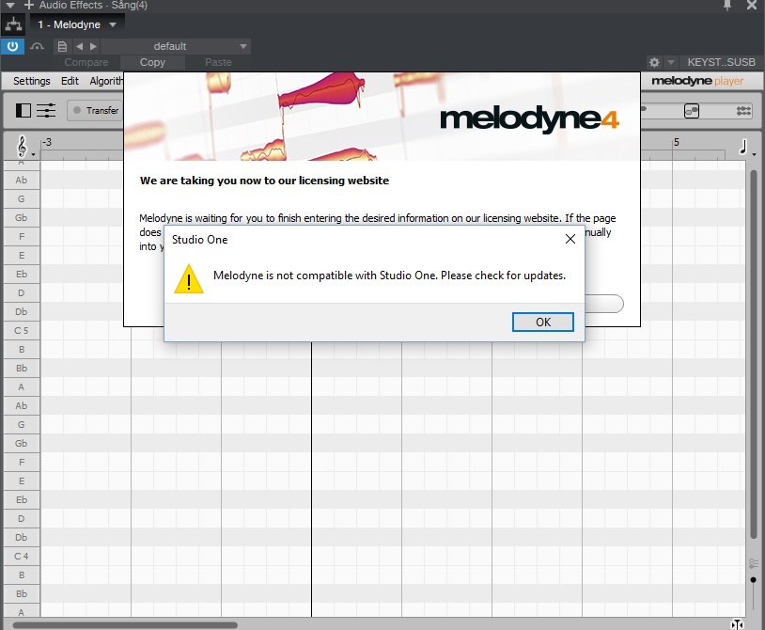Open the preset document icon
This screenshot has height=630, width=765.
pos(62,46)
